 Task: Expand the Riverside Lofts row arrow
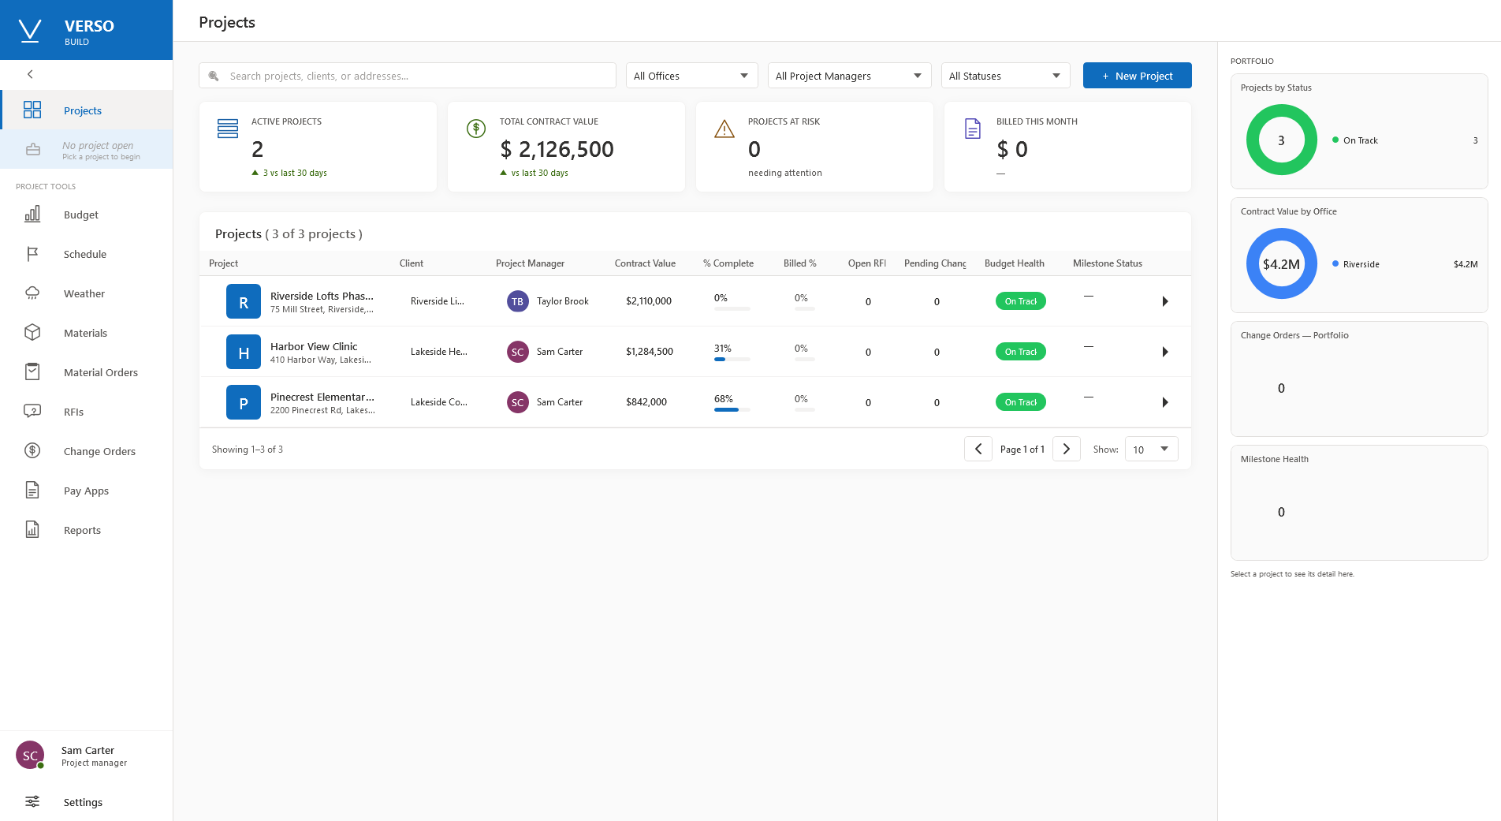(x=1165, y=301)
